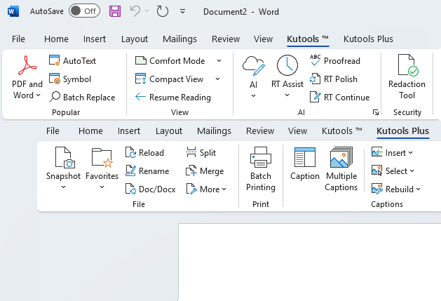
Task: Switch to Layout tab in lower ribbon
Action: pyautogui.click(x=169, y=131)
